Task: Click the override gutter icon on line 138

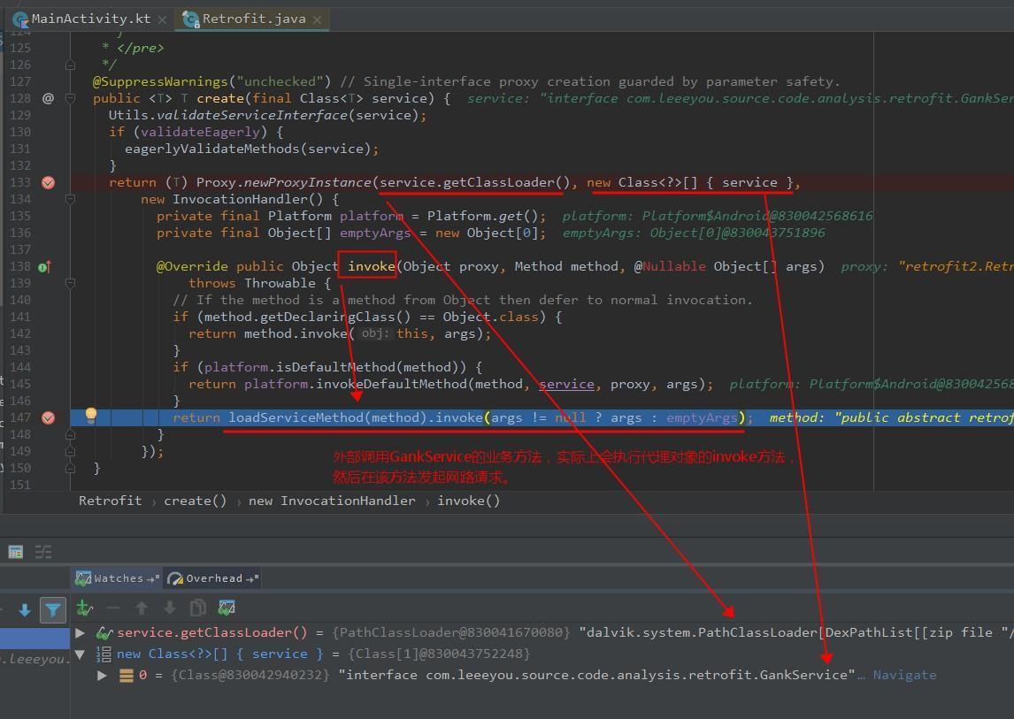Action: point(44,266)
